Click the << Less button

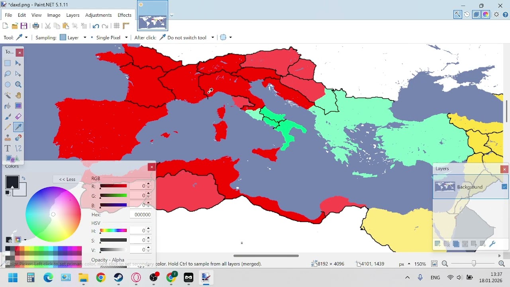(67, 179)
